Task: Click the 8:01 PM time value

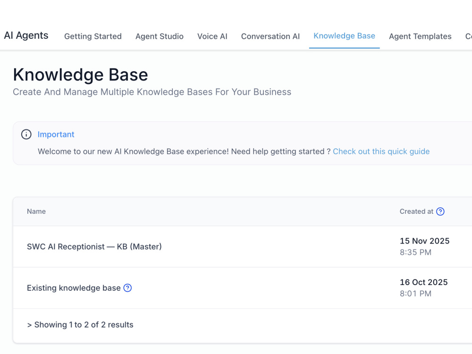Action: click(415, 294)
